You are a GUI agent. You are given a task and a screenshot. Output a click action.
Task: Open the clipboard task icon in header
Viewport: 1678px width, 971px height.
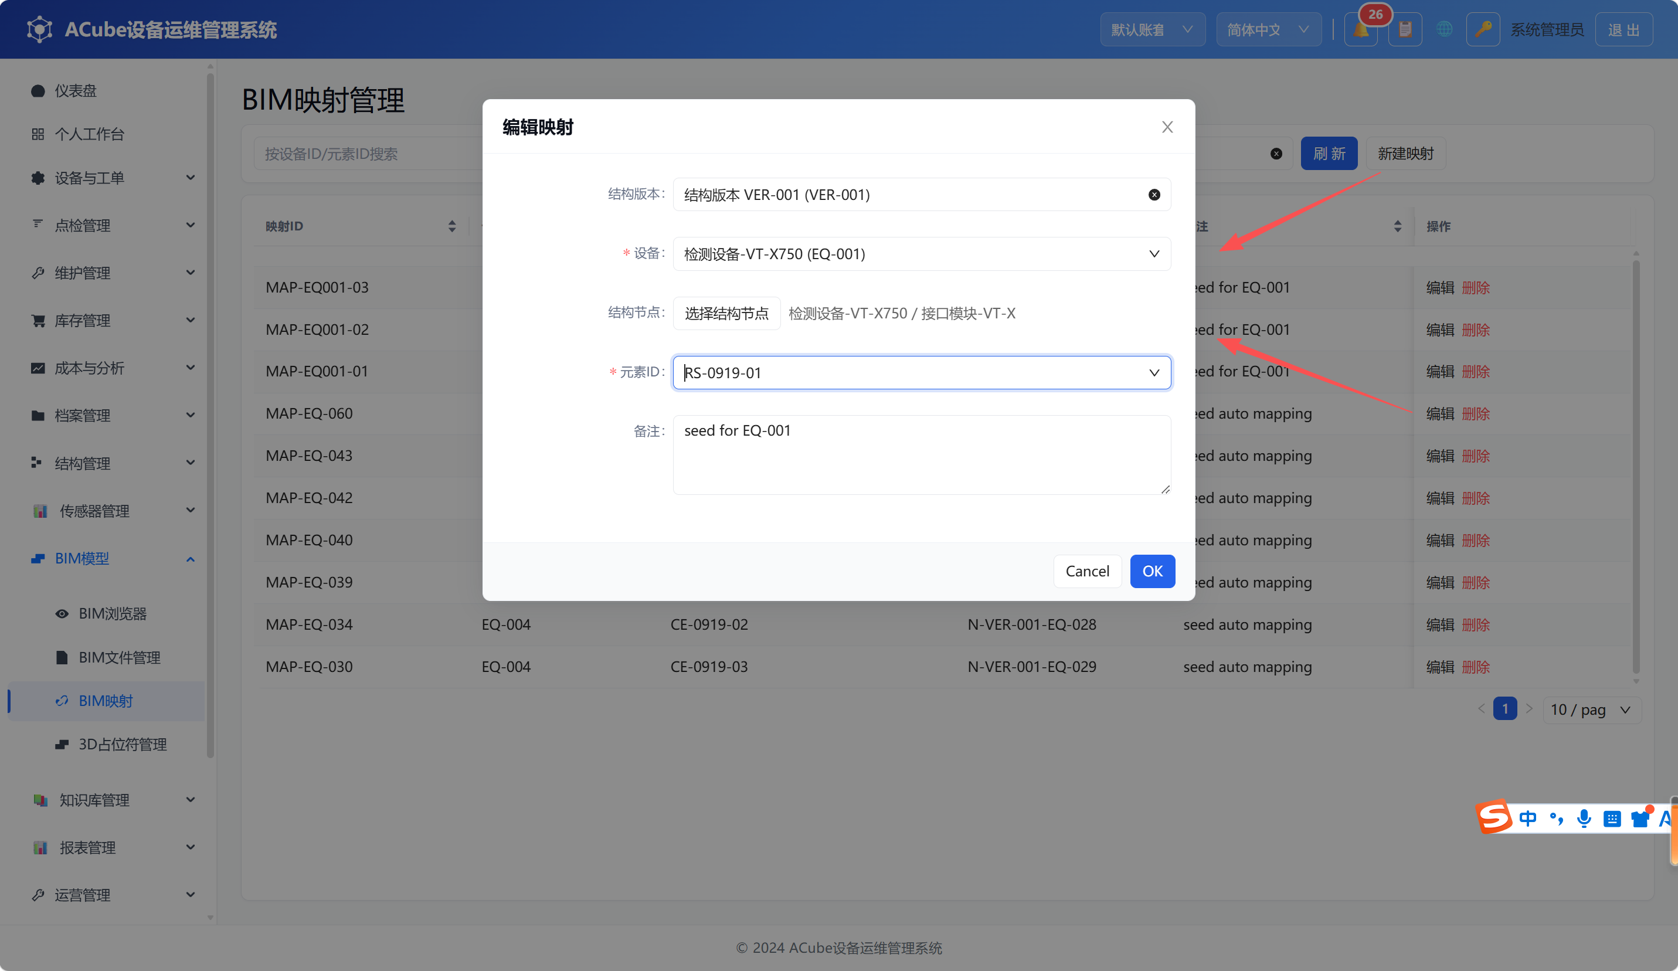pos(1405,30)
